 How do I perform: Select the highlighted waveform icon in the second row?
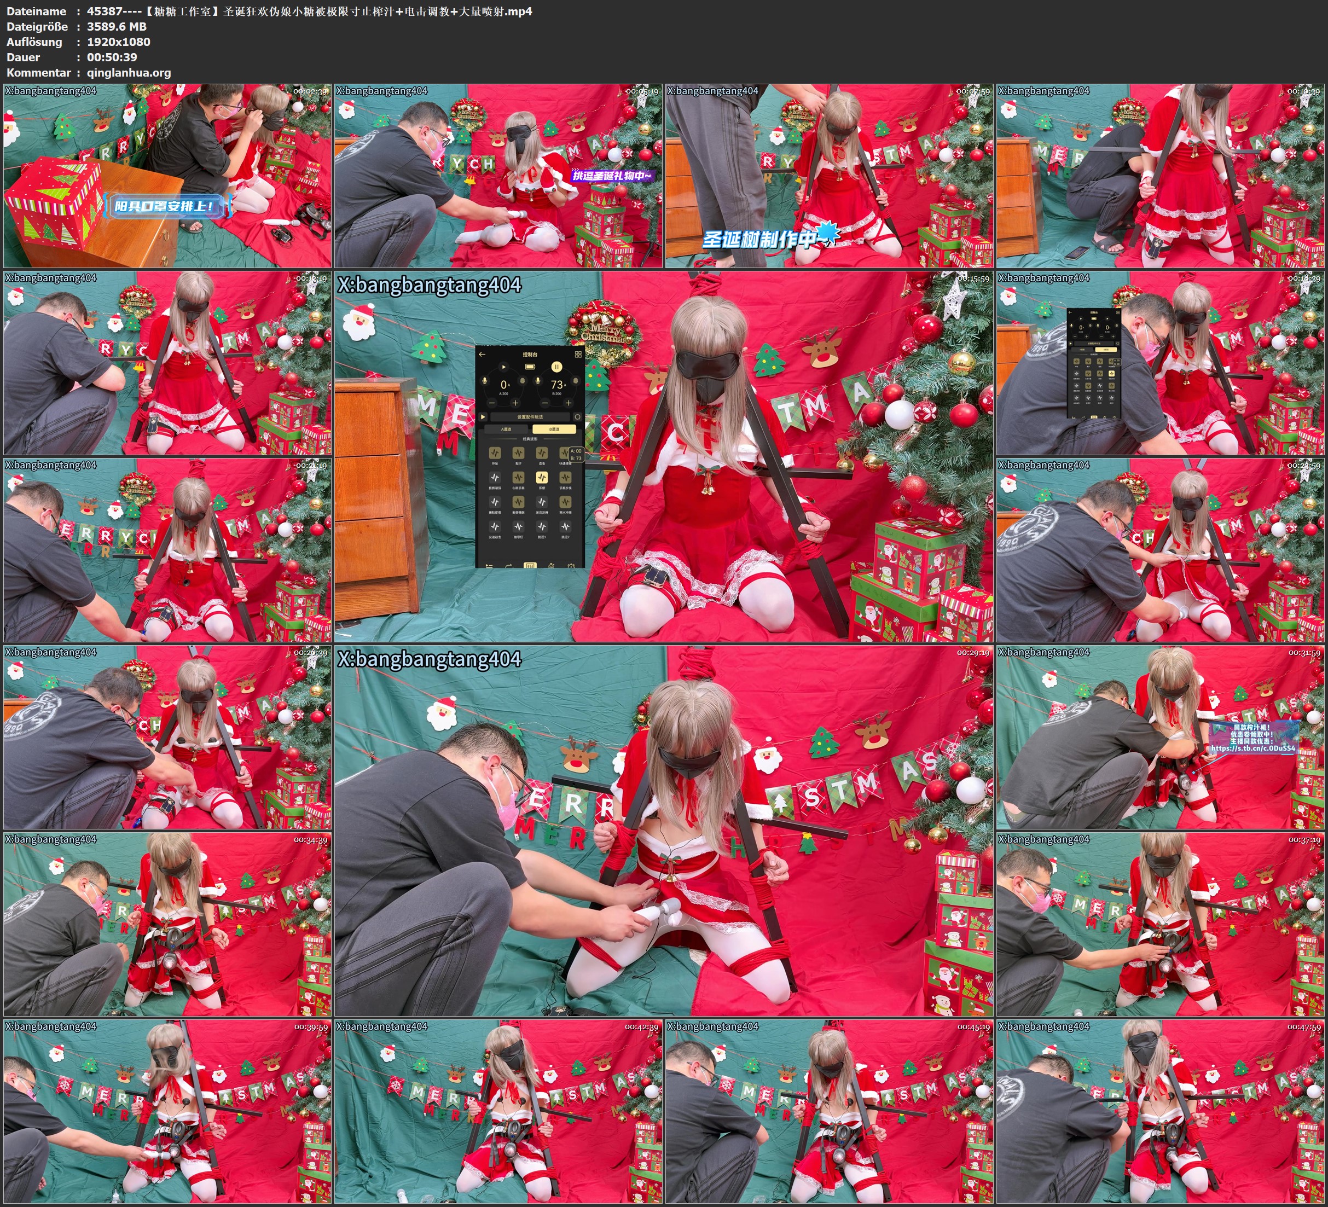point(542,477)
